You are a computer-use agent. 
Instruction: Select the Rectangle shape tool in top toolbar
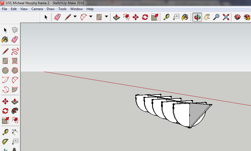99,17
